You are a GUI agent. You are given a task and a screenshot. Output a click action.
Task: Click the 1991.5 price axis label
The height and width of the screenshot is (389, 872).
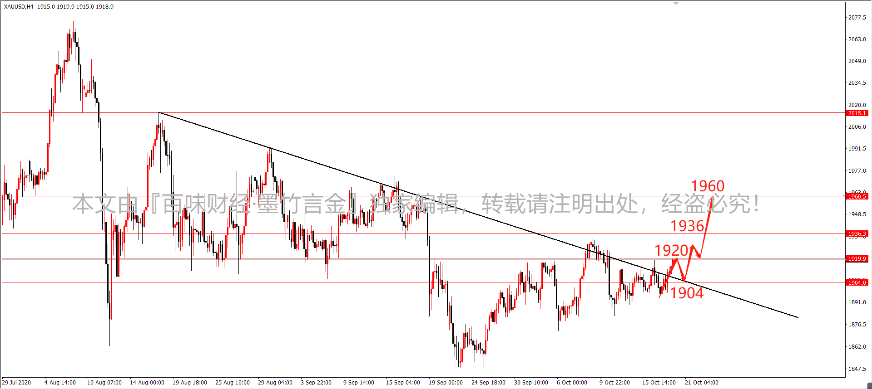pyautogui.click(x=857, y=149)
